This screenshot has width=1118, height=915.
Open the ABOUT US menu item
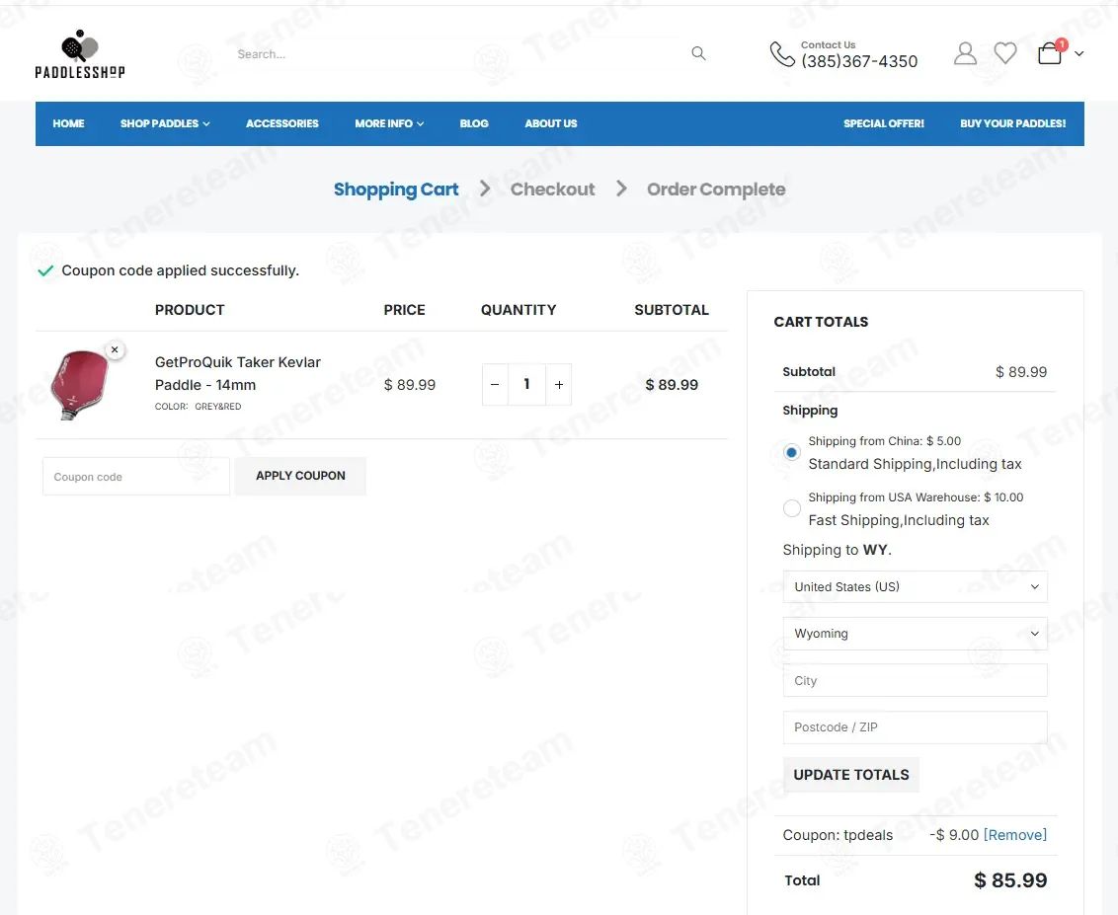click(551, 124)
